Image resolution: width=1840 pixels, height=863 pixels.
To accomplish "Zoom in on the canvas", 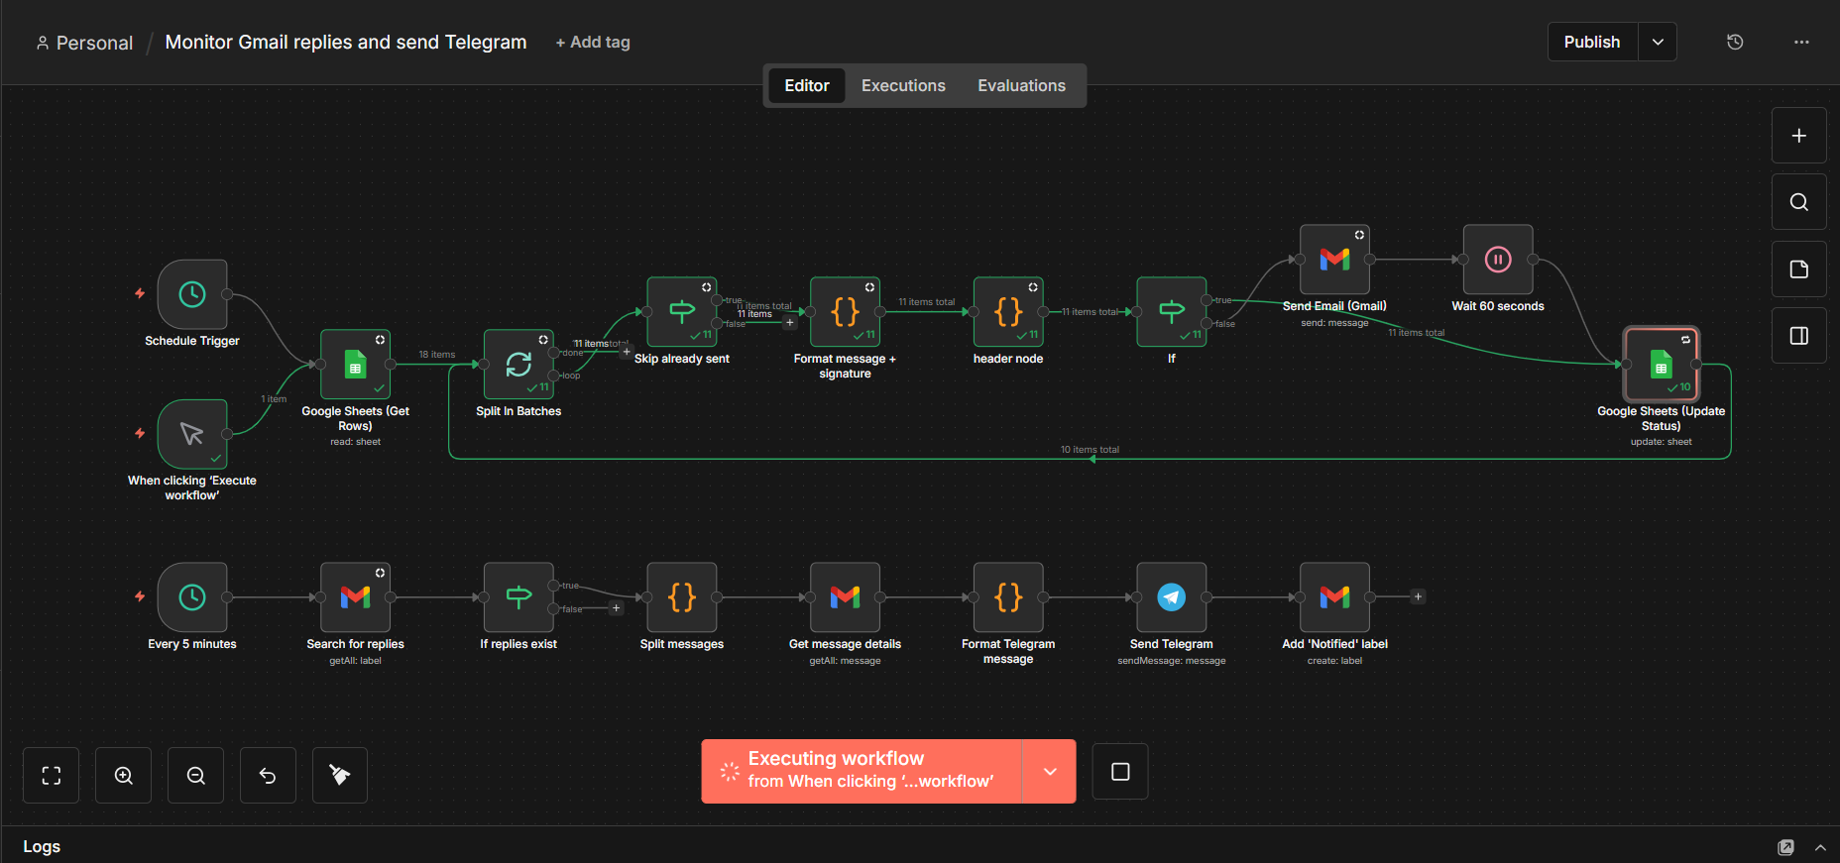I will [x=124, y=775].
